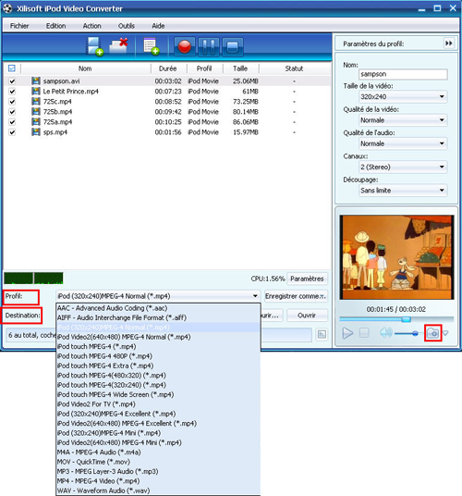
Task: Choose iPod touch MPEG-4 Wide Screen profile
Action: (x=158, y=394)
